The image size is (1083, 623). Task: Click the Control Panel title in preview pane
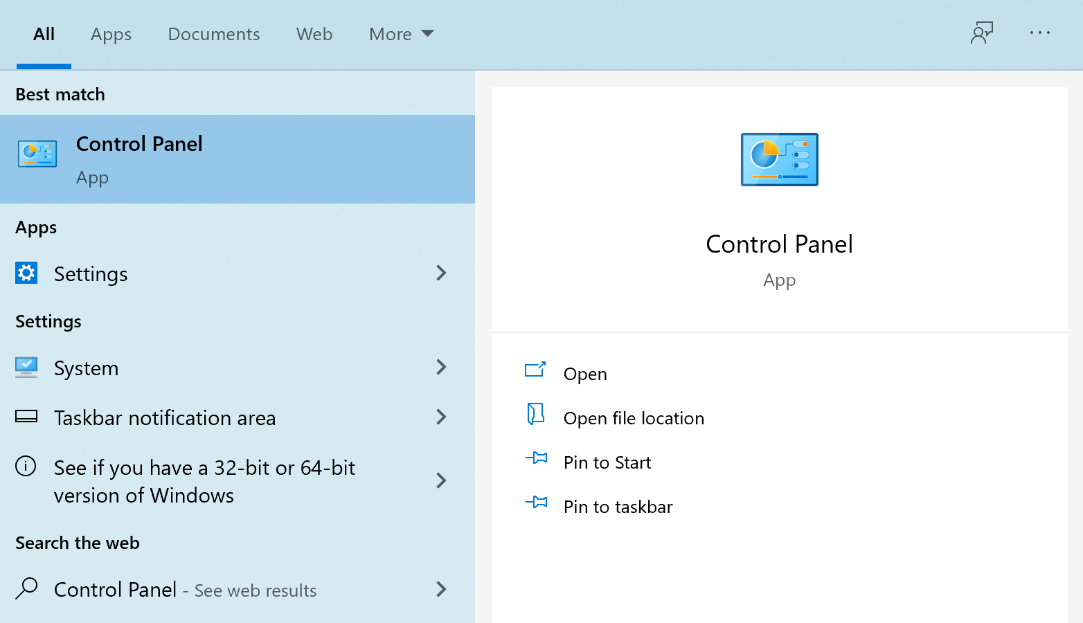click(779, 244)
